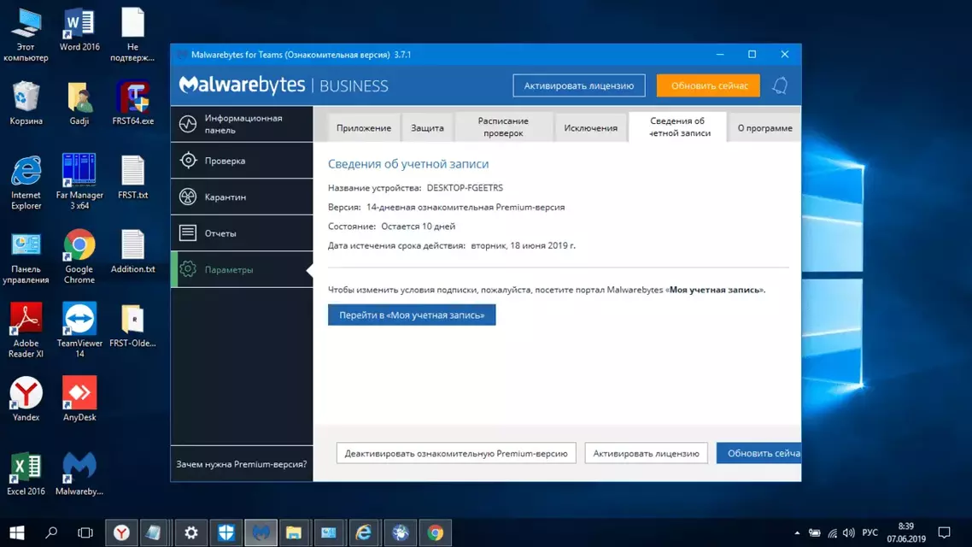Select the Google Chrome desktop shortcut

pyautogui.click(x=79, y=257)
